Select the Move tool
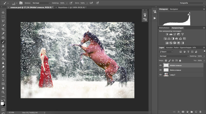Image resolution: width=206 pixels, height=114 pixels. [3, 12]
